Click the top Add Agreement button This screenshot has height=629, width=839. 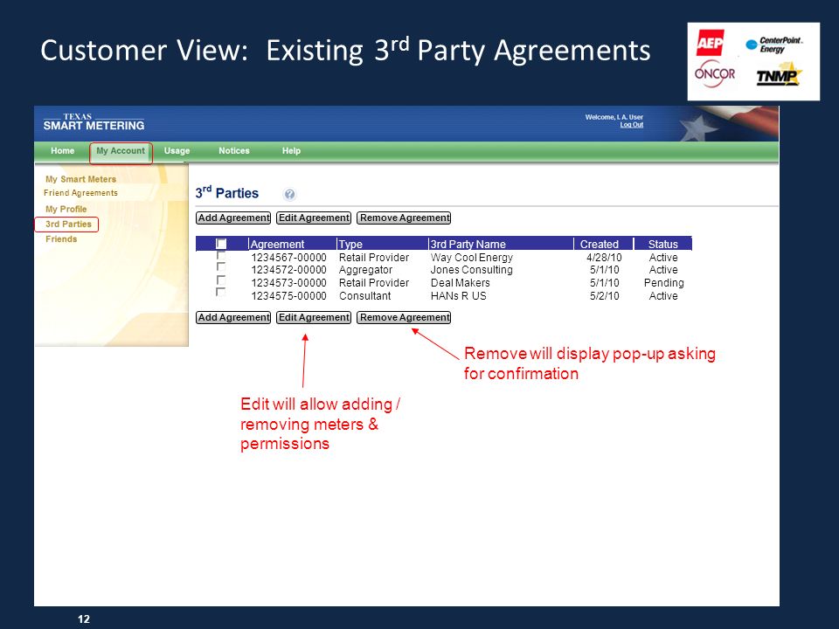click(234, 218)
